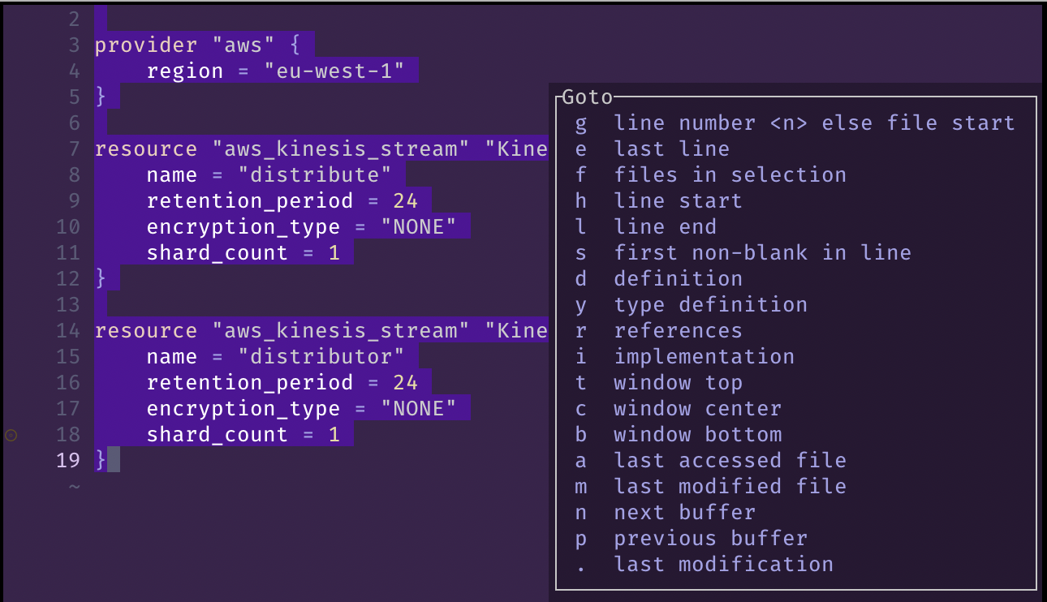This screenshot has height=602, width=1047.
Task: Click the diagnostic circle icon beside line 18
Action: click(11, 435)
